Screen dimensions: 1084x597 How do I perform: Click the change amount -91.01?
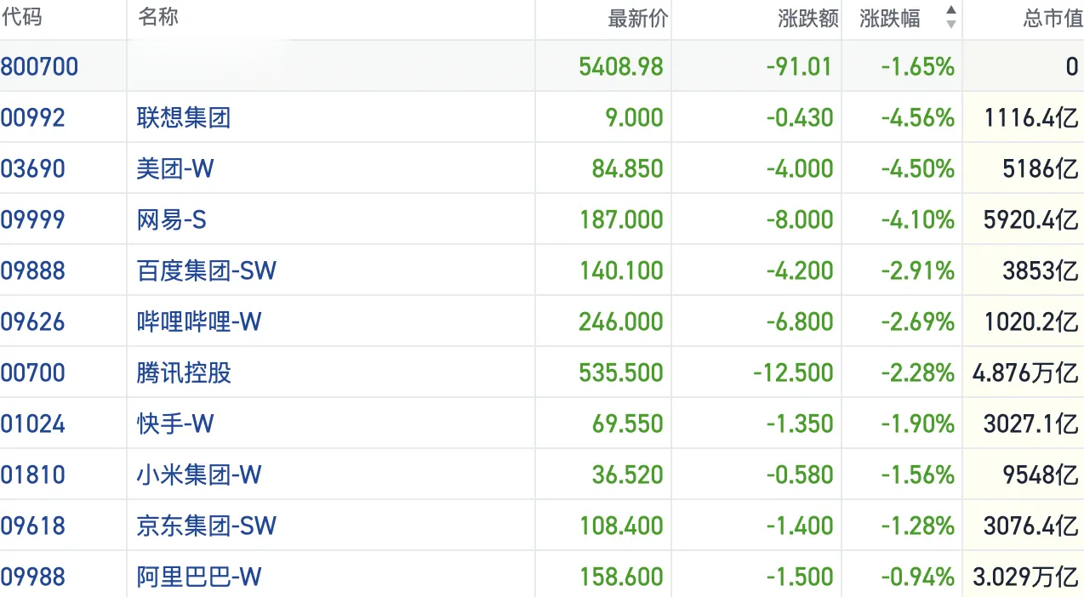(x=800, y=66)
